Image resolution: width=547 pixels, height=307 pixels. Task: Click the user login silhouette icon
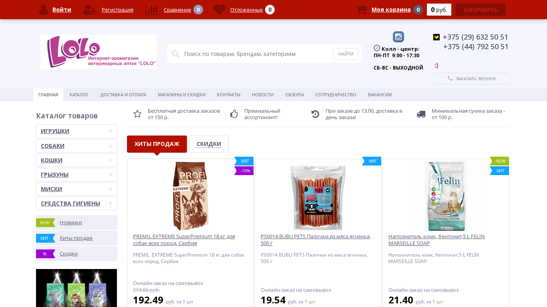pyautogui.click(x=44, y=10)
